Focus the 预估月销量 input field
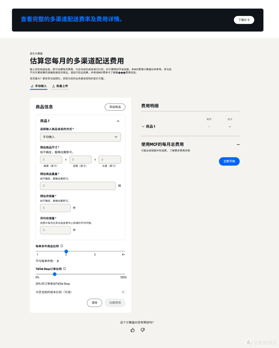Image resolution: width=279 pixels, height=348 pixels. (55, 208)
